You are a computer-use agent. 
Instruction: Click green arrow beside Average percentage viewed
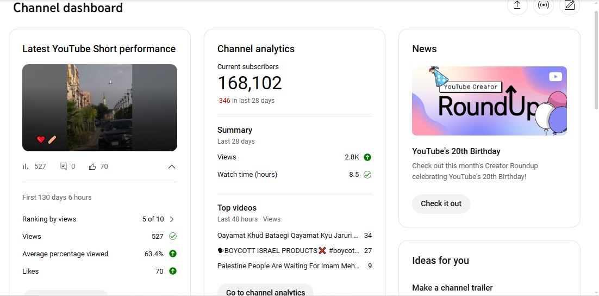173,254
